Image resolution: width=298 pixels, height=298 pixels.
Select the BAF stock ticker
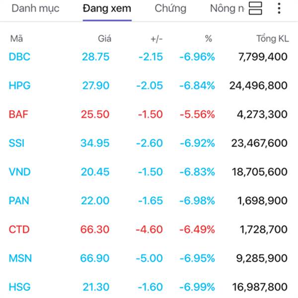(18, 114)
